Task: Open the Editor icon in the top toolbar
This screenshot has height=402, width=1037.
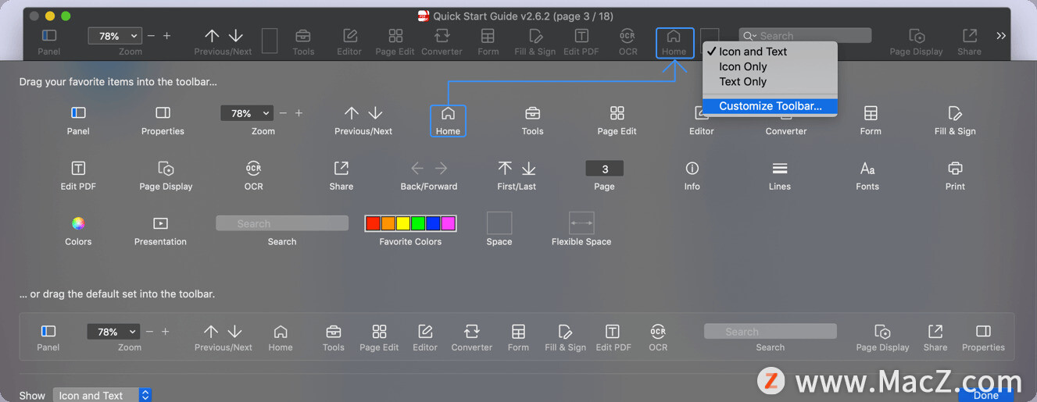Action: 349,36
